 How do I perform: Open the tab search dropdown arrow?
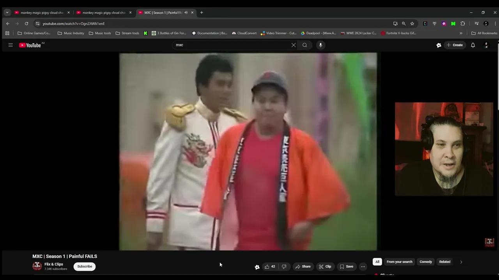pos(7,12)
